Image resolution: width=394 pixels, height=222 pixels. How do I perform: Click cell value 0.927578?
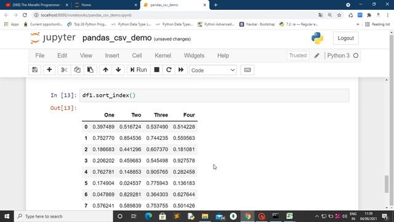coord(184,160)
